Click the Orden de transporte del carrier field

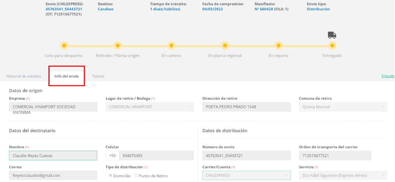(x=335, y=155)
